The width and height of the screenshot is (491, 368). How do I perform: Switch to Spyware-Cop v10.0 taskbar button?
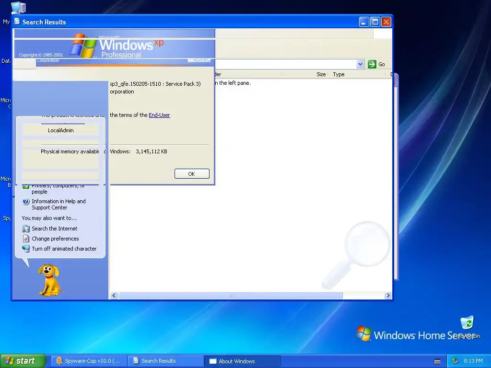tap(89, 361)
